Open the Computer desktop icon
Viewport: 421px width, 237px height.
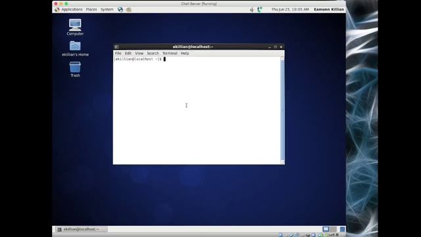pyautogui.click(x=75, y=27)
